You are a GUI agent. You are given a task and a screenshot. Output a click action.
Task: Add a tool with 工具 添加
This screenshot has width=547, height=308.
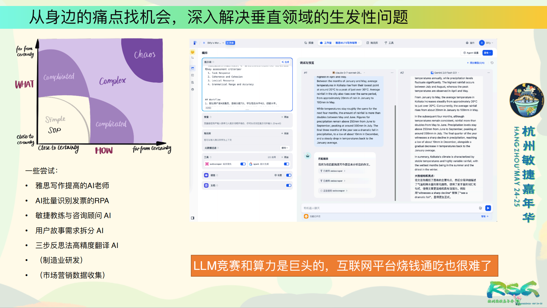tap(285, 157)
